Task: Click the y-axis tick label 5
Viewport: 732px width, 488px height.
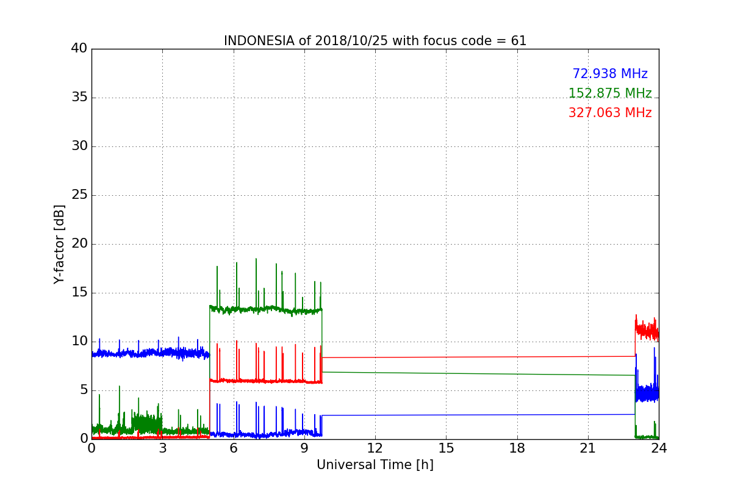Action: (84, 390)
